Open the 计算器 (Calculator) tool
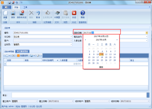 pyautogui.click(x=57, y=15)
